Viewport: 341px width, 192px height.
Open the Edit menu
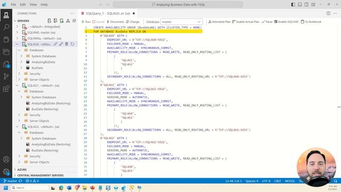[x=22, y=4]
